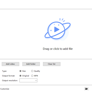Click the Add video button
The image size is (92, 92).
(x=10, y=64)
